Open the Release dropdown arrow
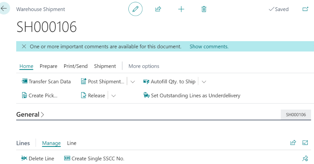 (x=113, y=96)
